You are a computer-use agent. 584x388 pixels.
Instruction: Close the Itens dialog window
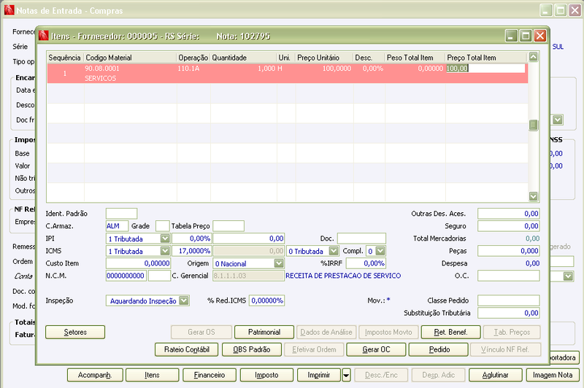539,36
